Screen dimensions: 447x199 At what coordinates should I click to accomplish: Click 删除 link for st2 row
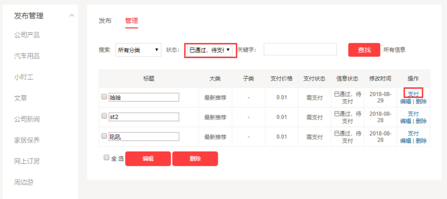[421, 121]
